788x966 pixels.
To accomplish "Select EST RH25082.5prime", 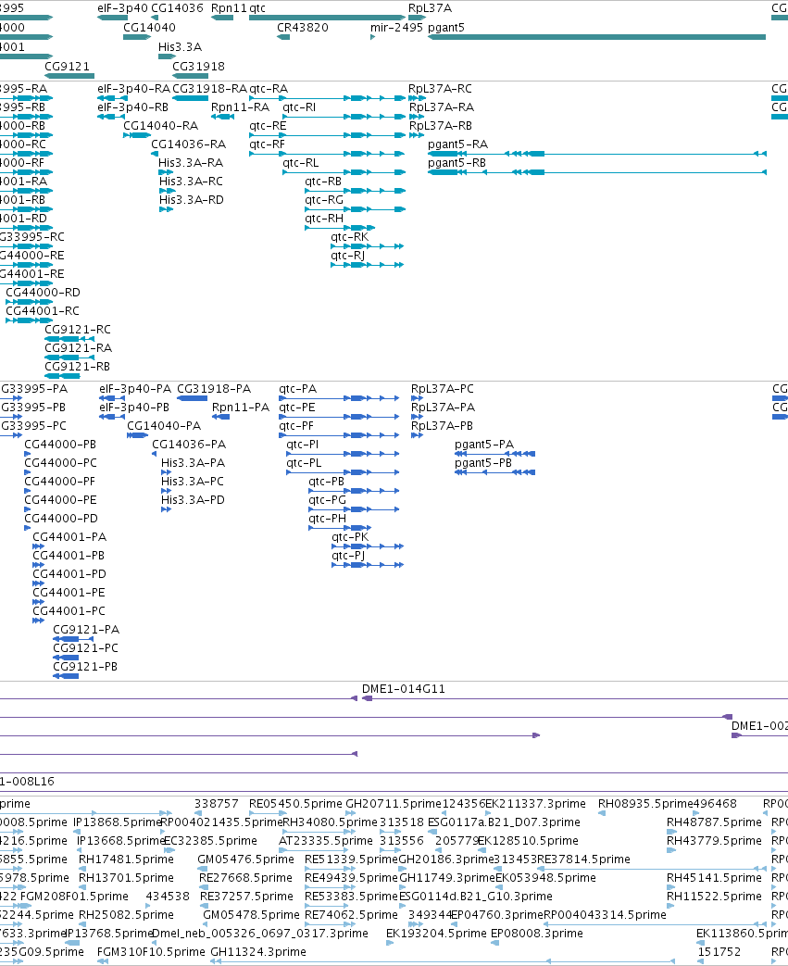I will pos(126,914).
